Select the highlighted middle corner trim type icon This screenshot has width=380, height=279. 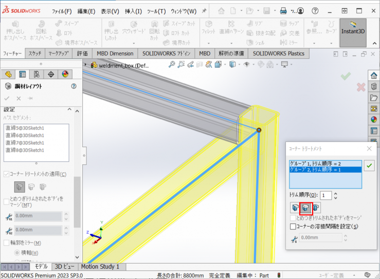point(306,208)
